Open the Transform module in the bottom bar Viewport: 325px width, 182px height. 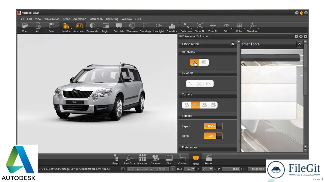(x=129, y=160)
